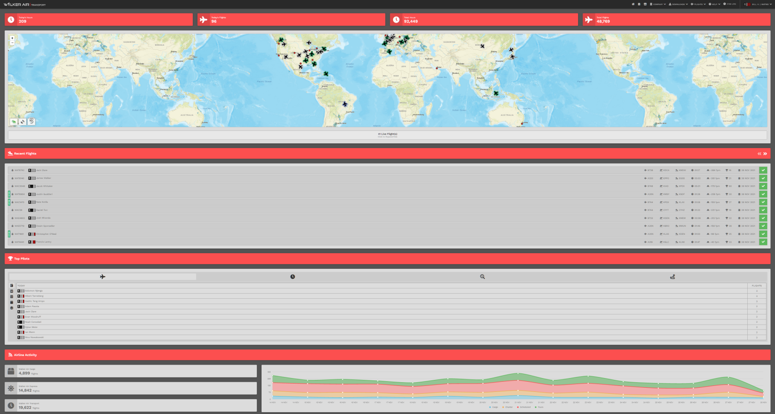Image resolution: width=775 pixels, height=414 pixels.
Task: Go to next page of Recent Flights
Action: (765, 154)
